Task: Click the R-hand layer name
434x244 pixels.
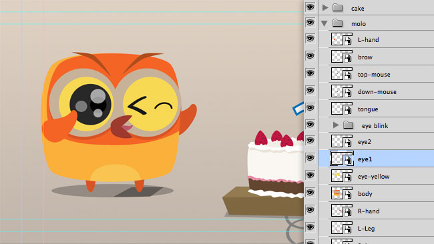Action: click(x=369, y=211)
